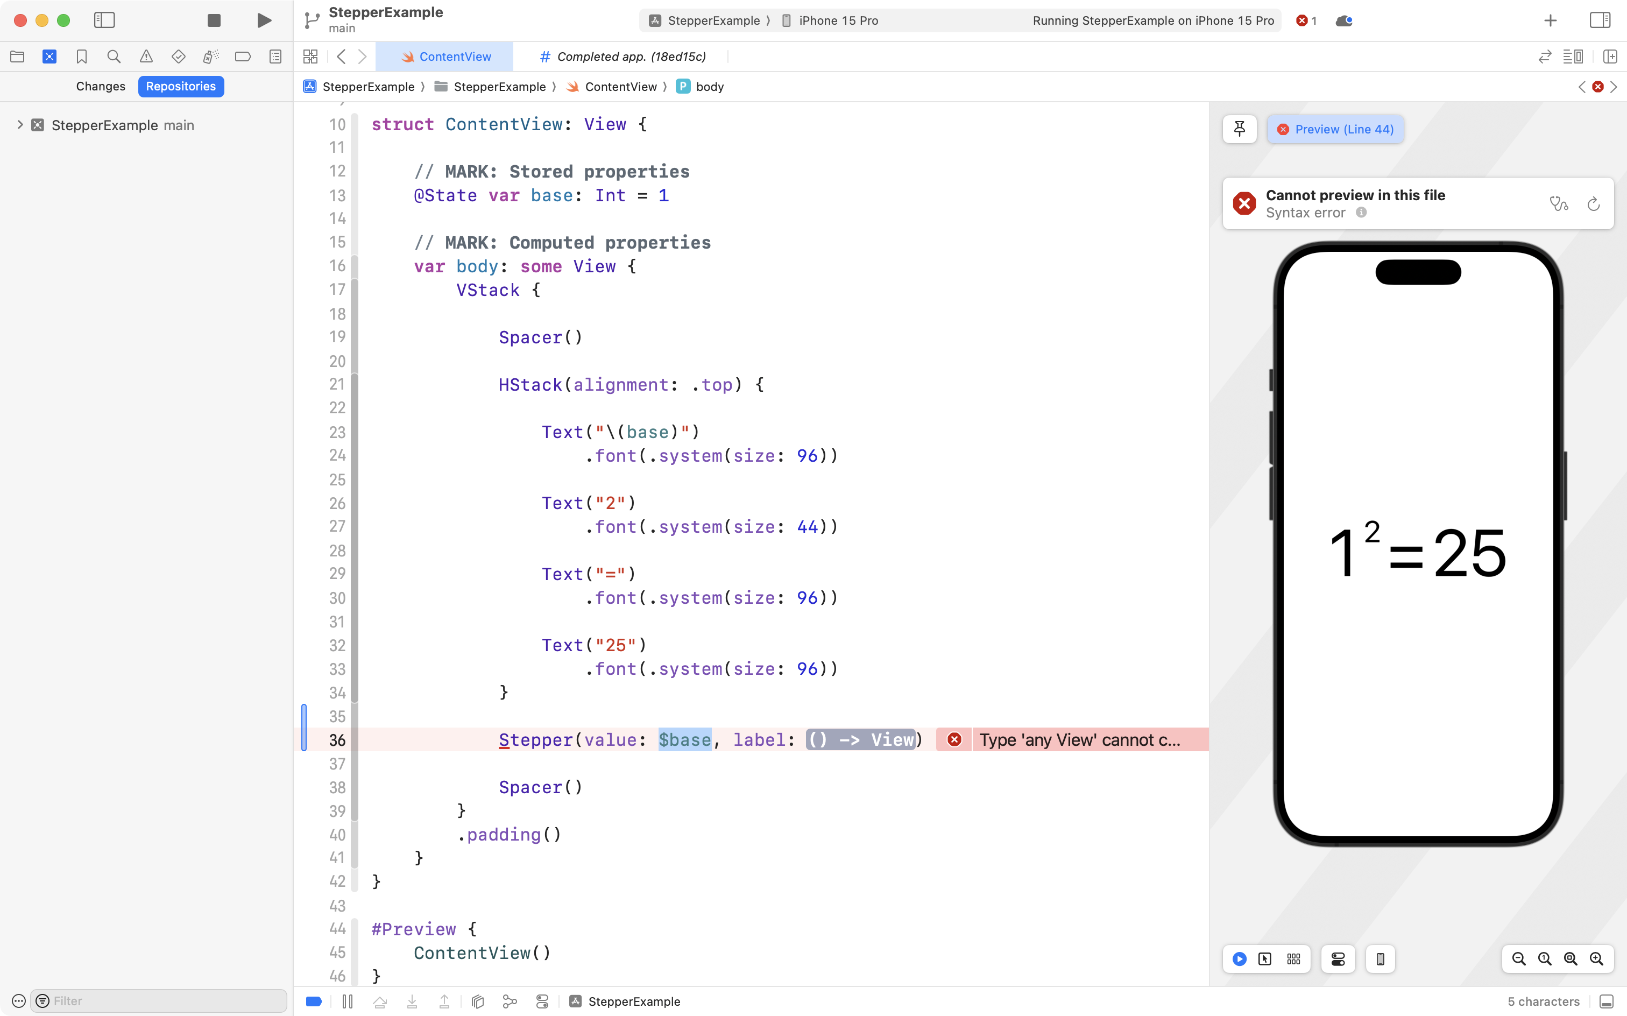Select the Find navigator magnifying glass
The height and width of the screenshot is (1016, 1627).
click(114, 57)
